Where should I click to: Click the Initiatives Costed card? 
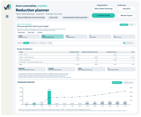(x=121, y=69)
